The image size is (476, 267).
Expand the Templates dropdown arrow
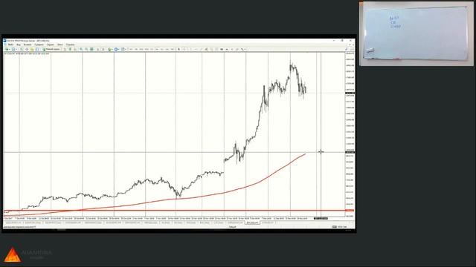(126, 49)
